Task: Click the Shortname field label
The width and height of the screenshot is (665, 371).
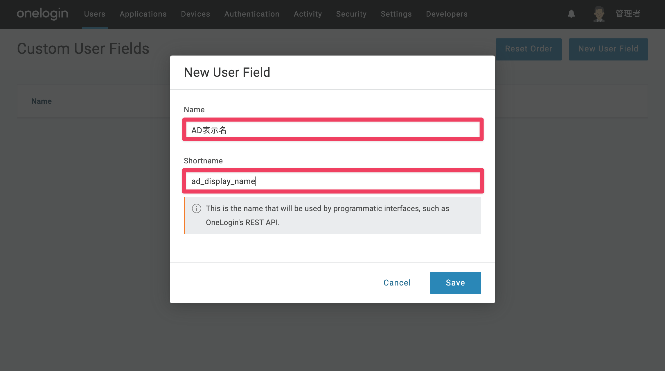Action: [x=203, y=161]
